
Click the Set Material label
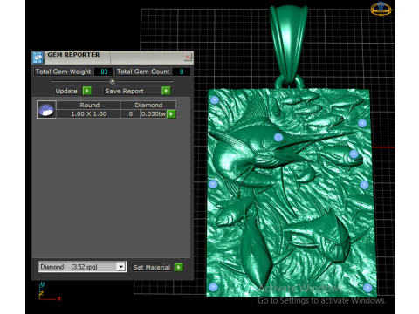[151, 267]
